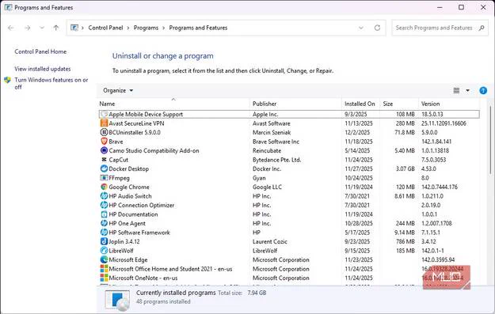Click the 3.07 GB size cell
The width and height of the screenshot is (495, 314).
[x=406, y=168]
